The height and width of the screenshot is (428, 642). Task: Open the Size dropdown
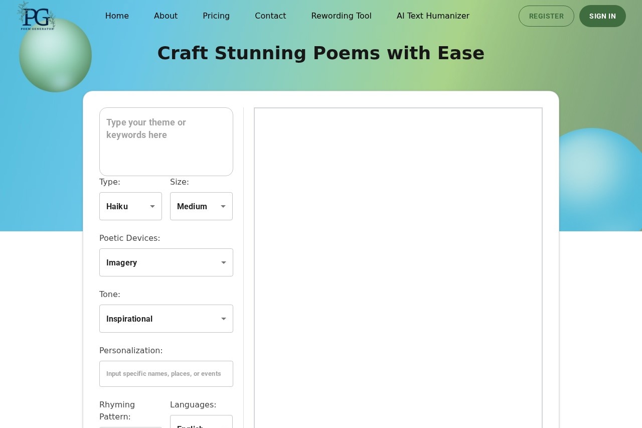201,206
